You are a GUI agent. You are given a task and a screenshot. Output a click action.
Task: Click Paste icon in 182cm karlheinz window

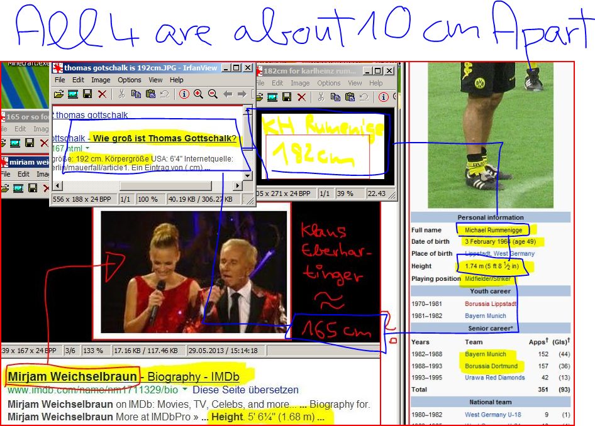point(350,97)
